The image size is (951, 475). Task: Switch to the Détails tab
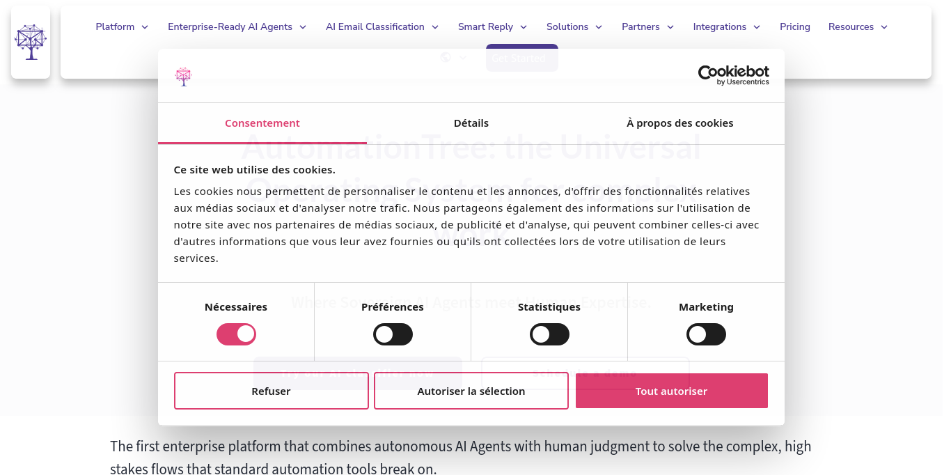[471, 123]
